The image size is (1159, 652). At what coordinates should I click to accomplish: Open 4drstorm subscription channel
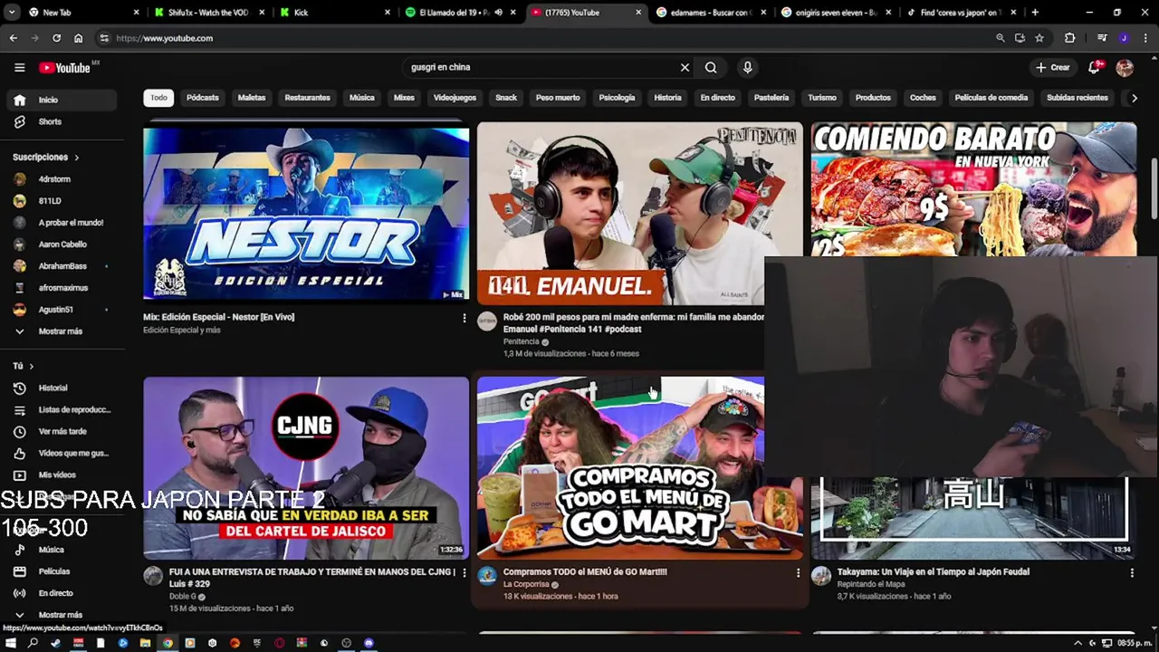point(62,179)
